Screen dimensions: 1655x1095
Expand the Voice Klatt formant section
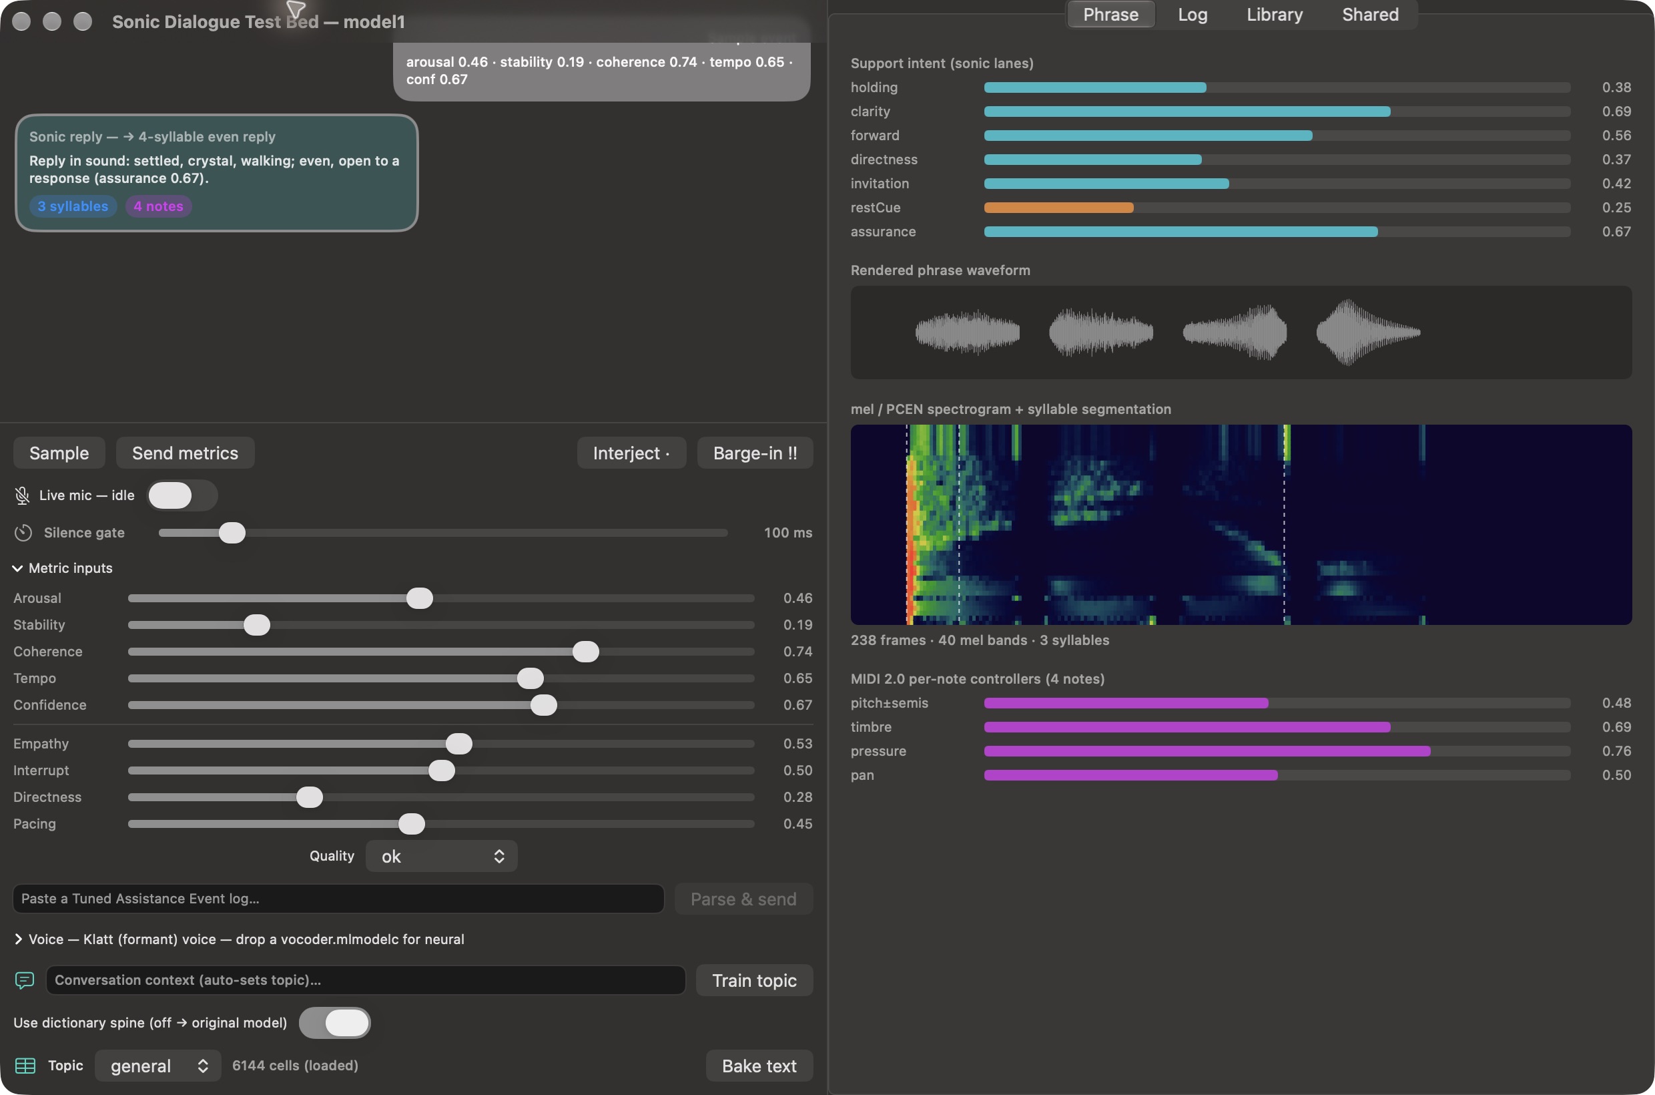click(x=18, y=939)
